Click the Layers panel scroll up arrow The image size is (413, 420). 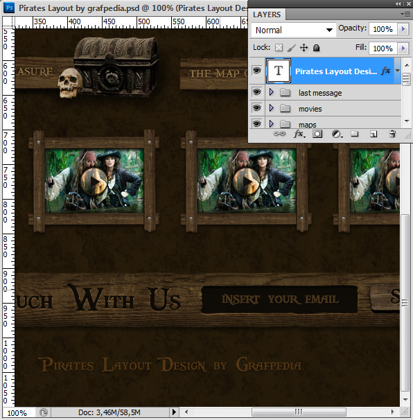(x=407, y=65)
